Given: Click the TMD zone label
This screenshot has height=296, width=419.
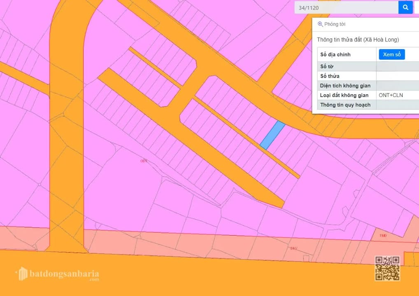Looking at the screenshot, I should coord(383,236).
